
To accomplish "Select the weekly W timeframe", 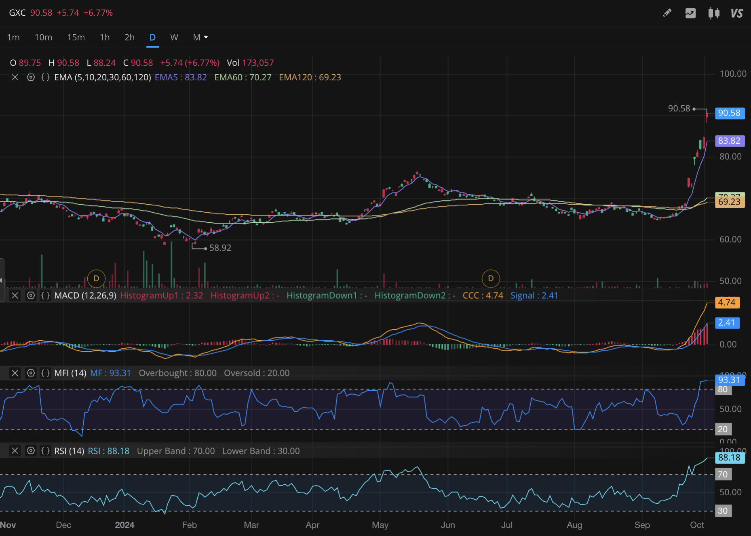I will (174, 37).
